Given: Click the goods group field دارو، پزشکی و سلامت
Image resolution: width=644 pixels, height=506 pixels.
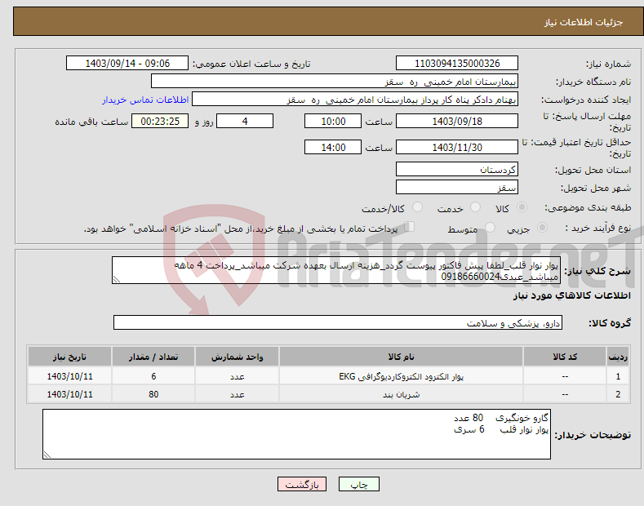Looking at the screenshot, I should tap(338, 323).
